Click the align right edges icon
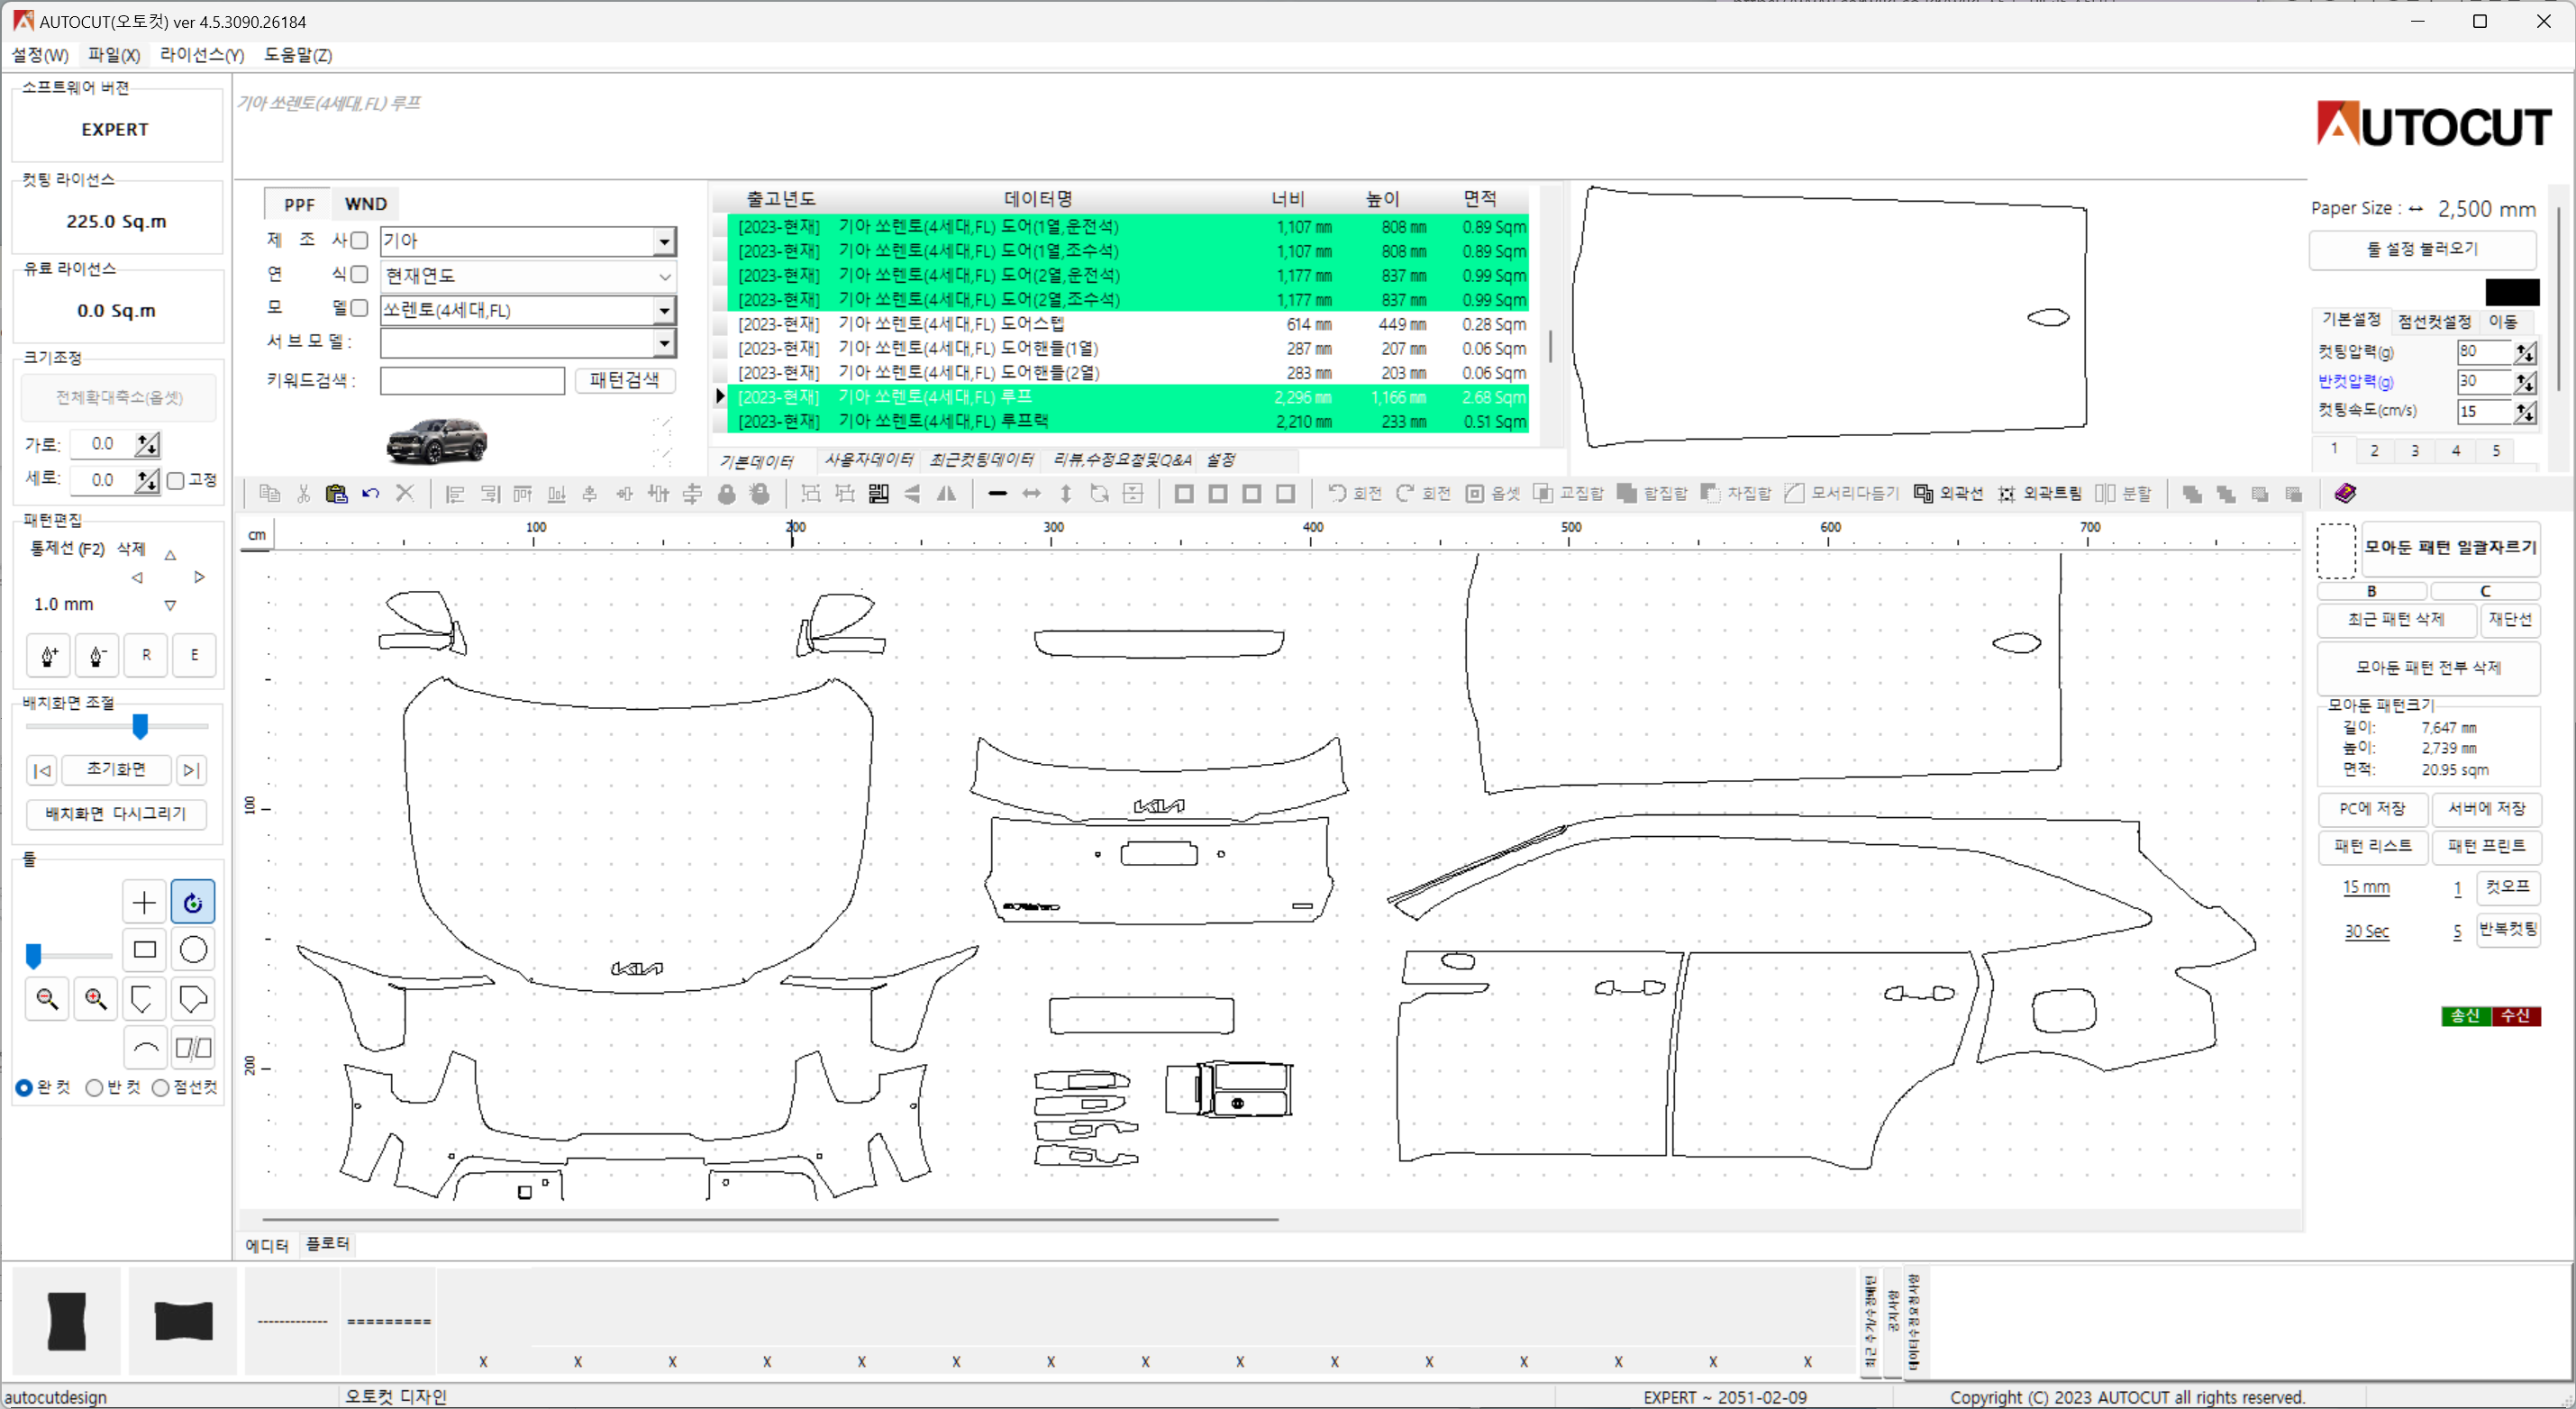This screenshot has height=1409, width=2576. tap(489, 493)
